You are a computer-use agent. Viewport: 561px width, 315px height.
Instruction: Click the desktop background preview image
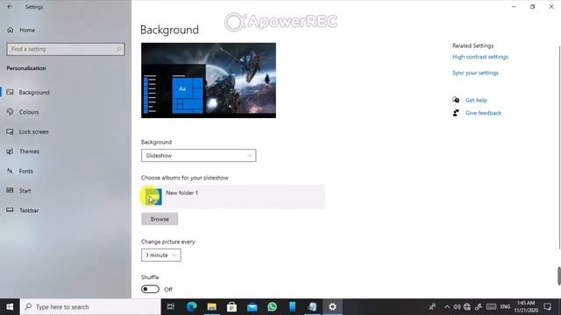coord(209,80)
